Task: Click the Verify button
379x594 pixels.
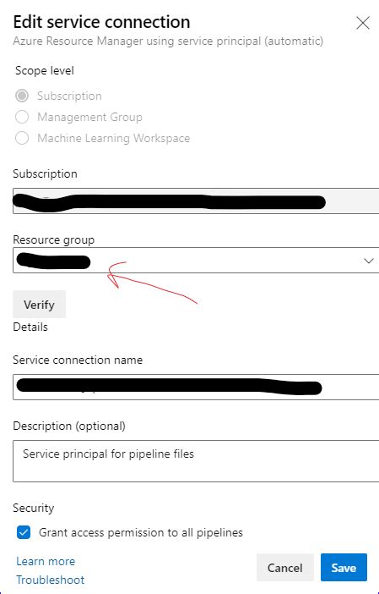Action: click(x=40, y=305)
